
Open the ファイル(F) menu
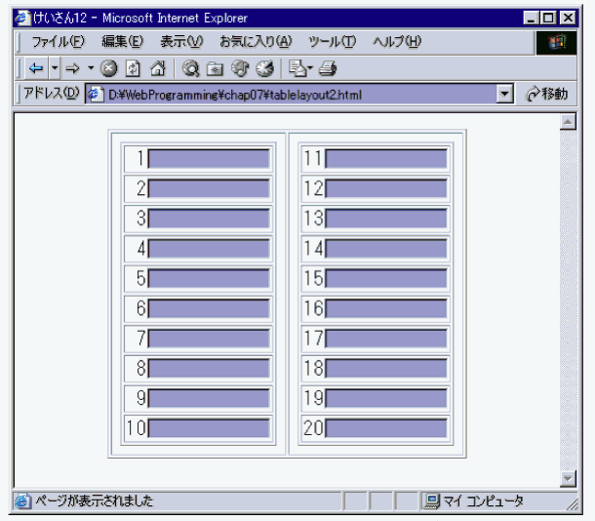click(58, 42)
